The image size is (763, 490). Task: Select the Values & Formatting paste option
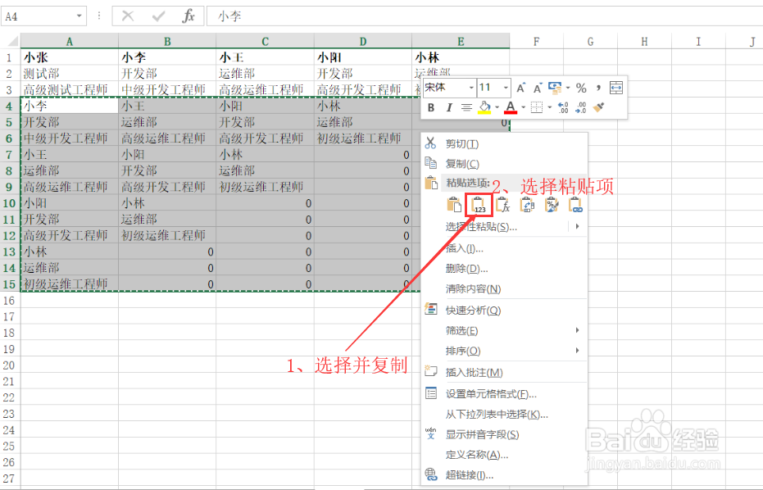pyautogui.click(x=552, y=205)
